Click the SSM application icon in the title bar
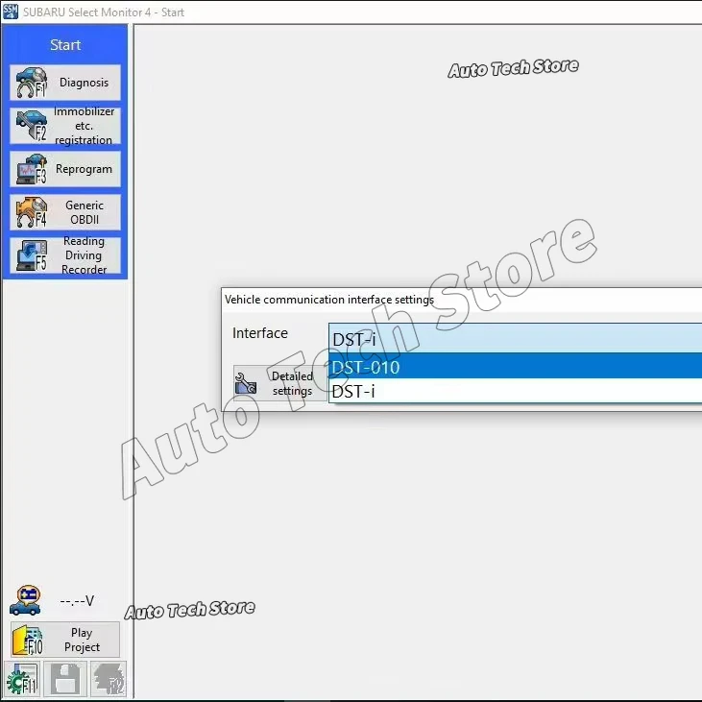702x702 pixels. (11, 12)
